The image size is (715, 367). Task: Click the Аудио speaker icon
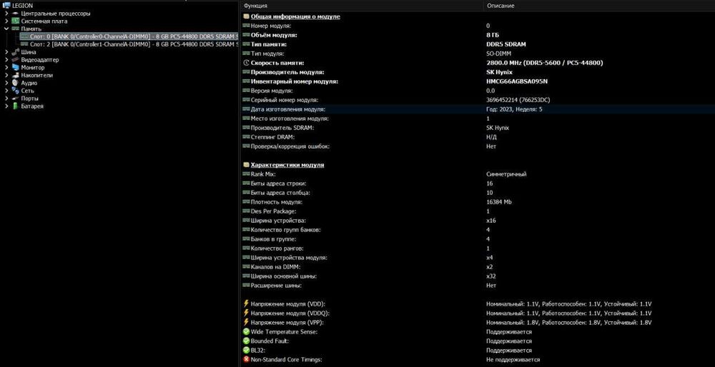click(15, 83)
